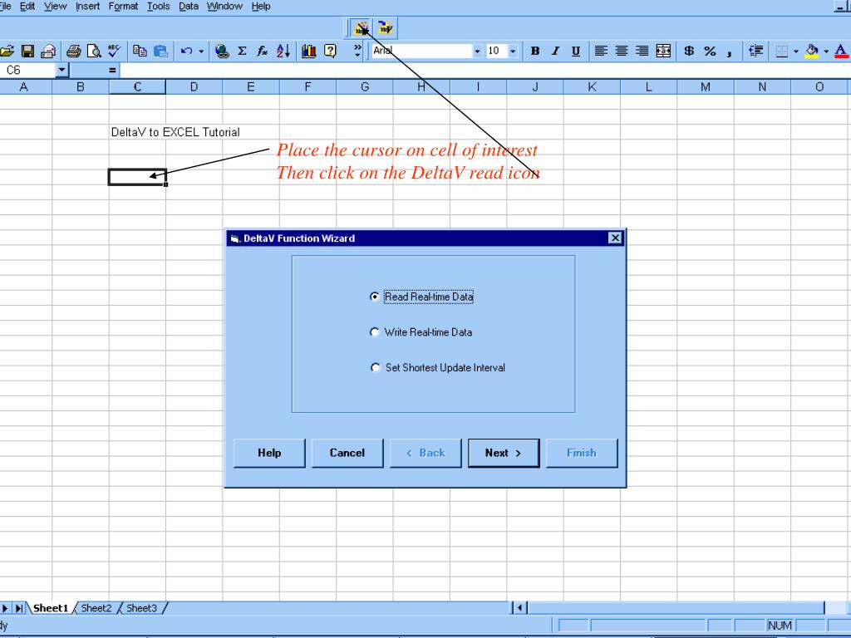851x638 pixels.
Task: Expand More Buttons chevron on Standard toolbar
Action: click(x=357, y=51)
